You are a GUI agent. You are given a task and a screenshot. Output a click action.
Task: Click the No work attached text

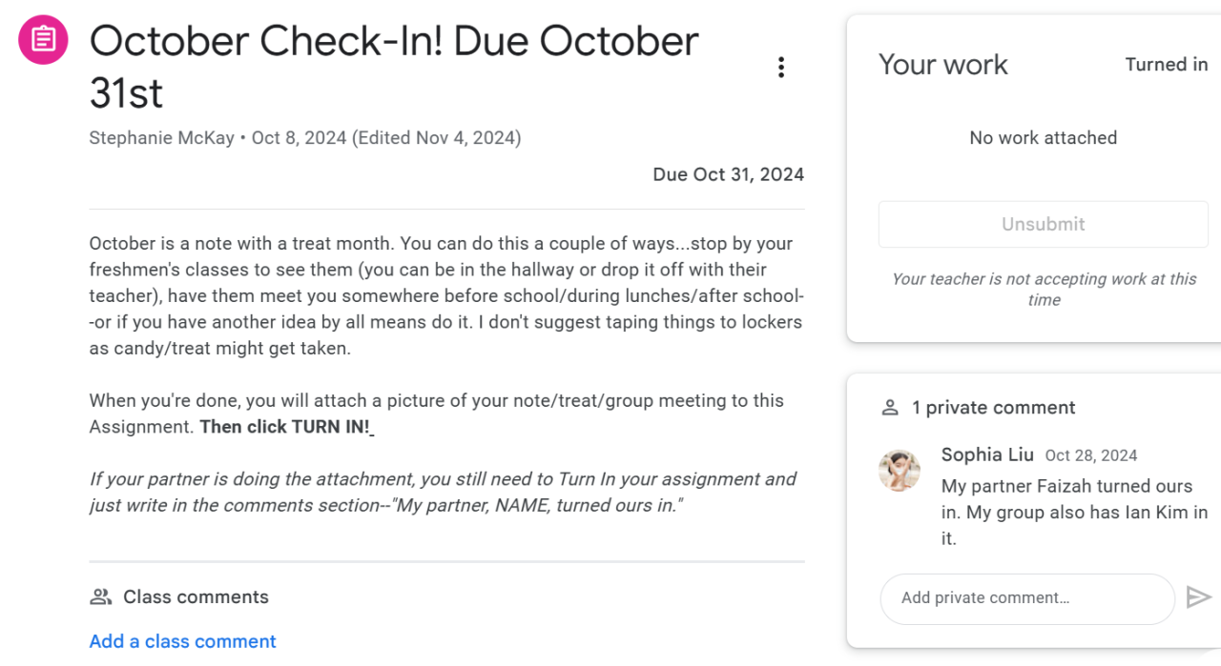(x=1043, y=138)
